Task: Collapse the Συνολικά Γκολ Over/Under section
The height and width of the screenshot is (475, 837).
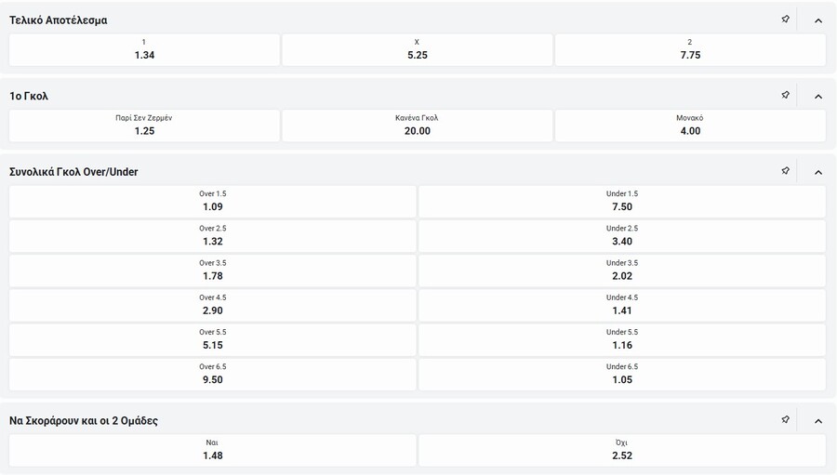Action: [818, 172]
